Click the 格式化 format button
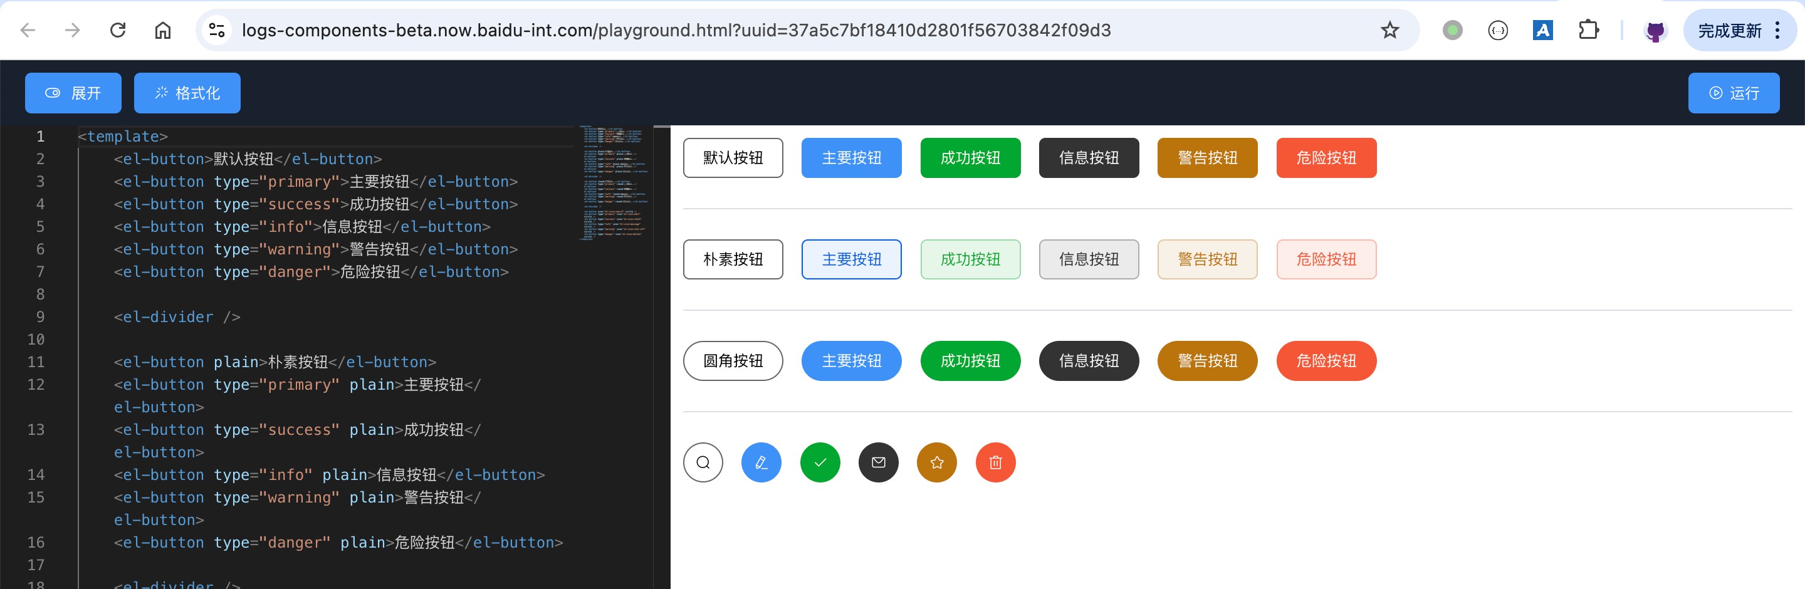The width and height of the screenshot is (1805, 589). pyautogui.click(x=187, y=93)
